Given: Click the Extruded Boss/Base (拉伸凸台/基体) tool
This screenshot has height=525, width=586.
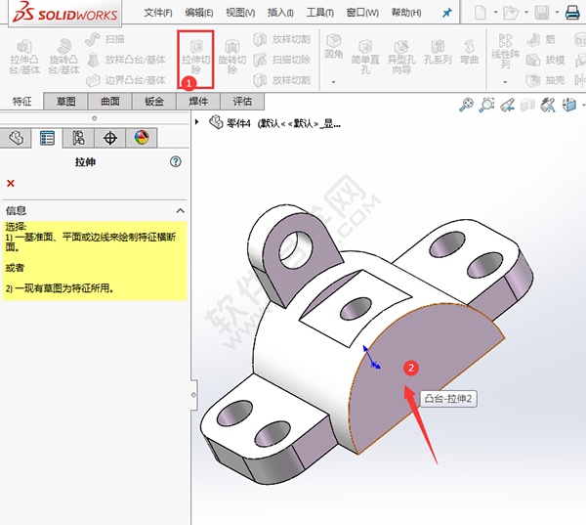Looking at the screenshot, I should 24,57.
